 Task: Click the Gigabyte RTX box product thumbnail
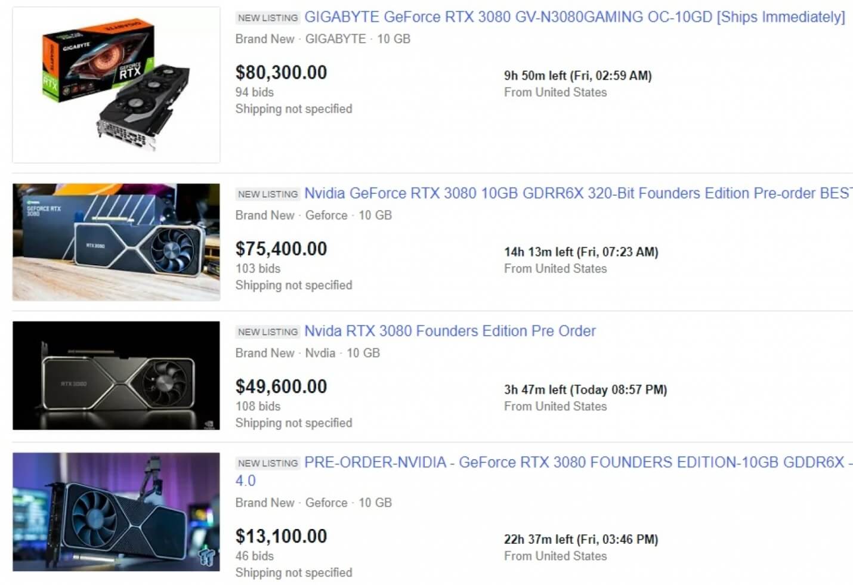[116, 85]
